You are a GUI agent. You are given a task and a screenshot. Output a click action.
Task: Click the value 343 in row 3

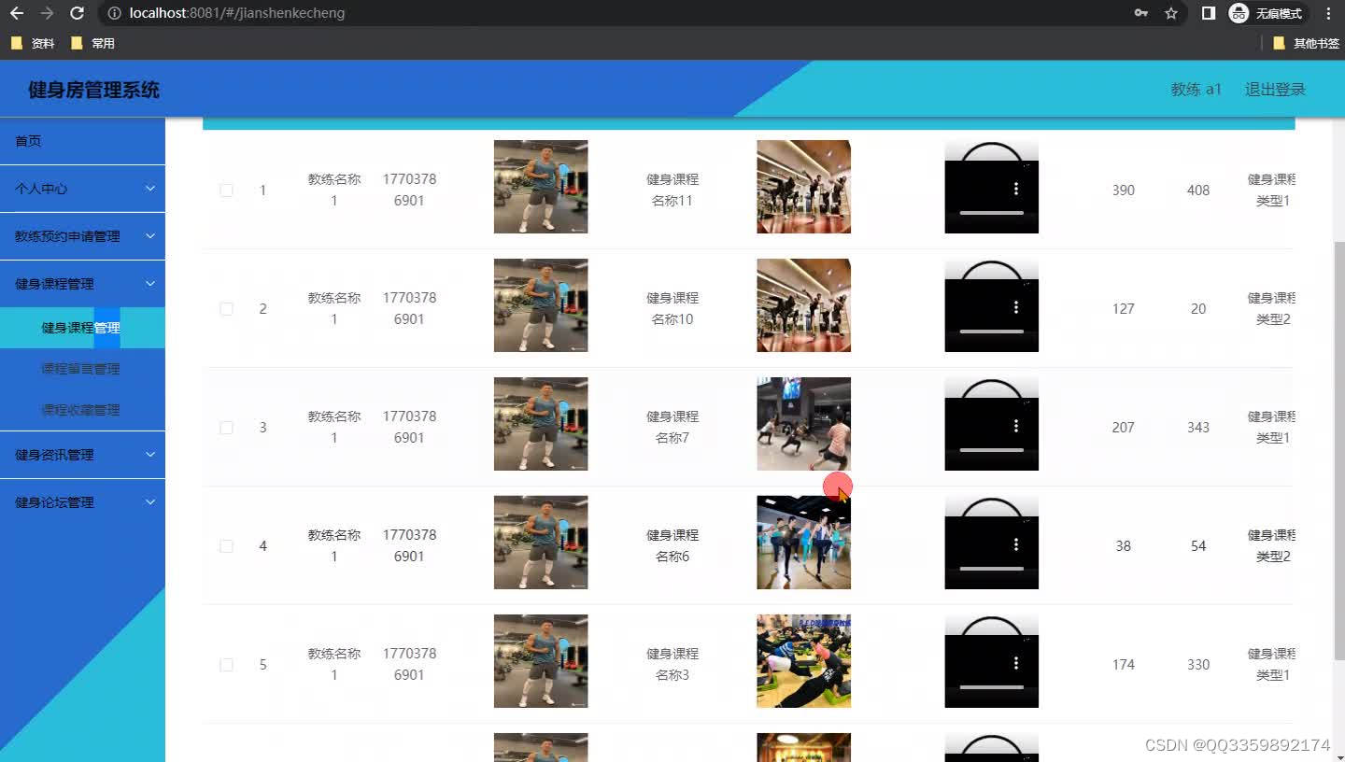pyautogui.click(x=1198, y=428)
